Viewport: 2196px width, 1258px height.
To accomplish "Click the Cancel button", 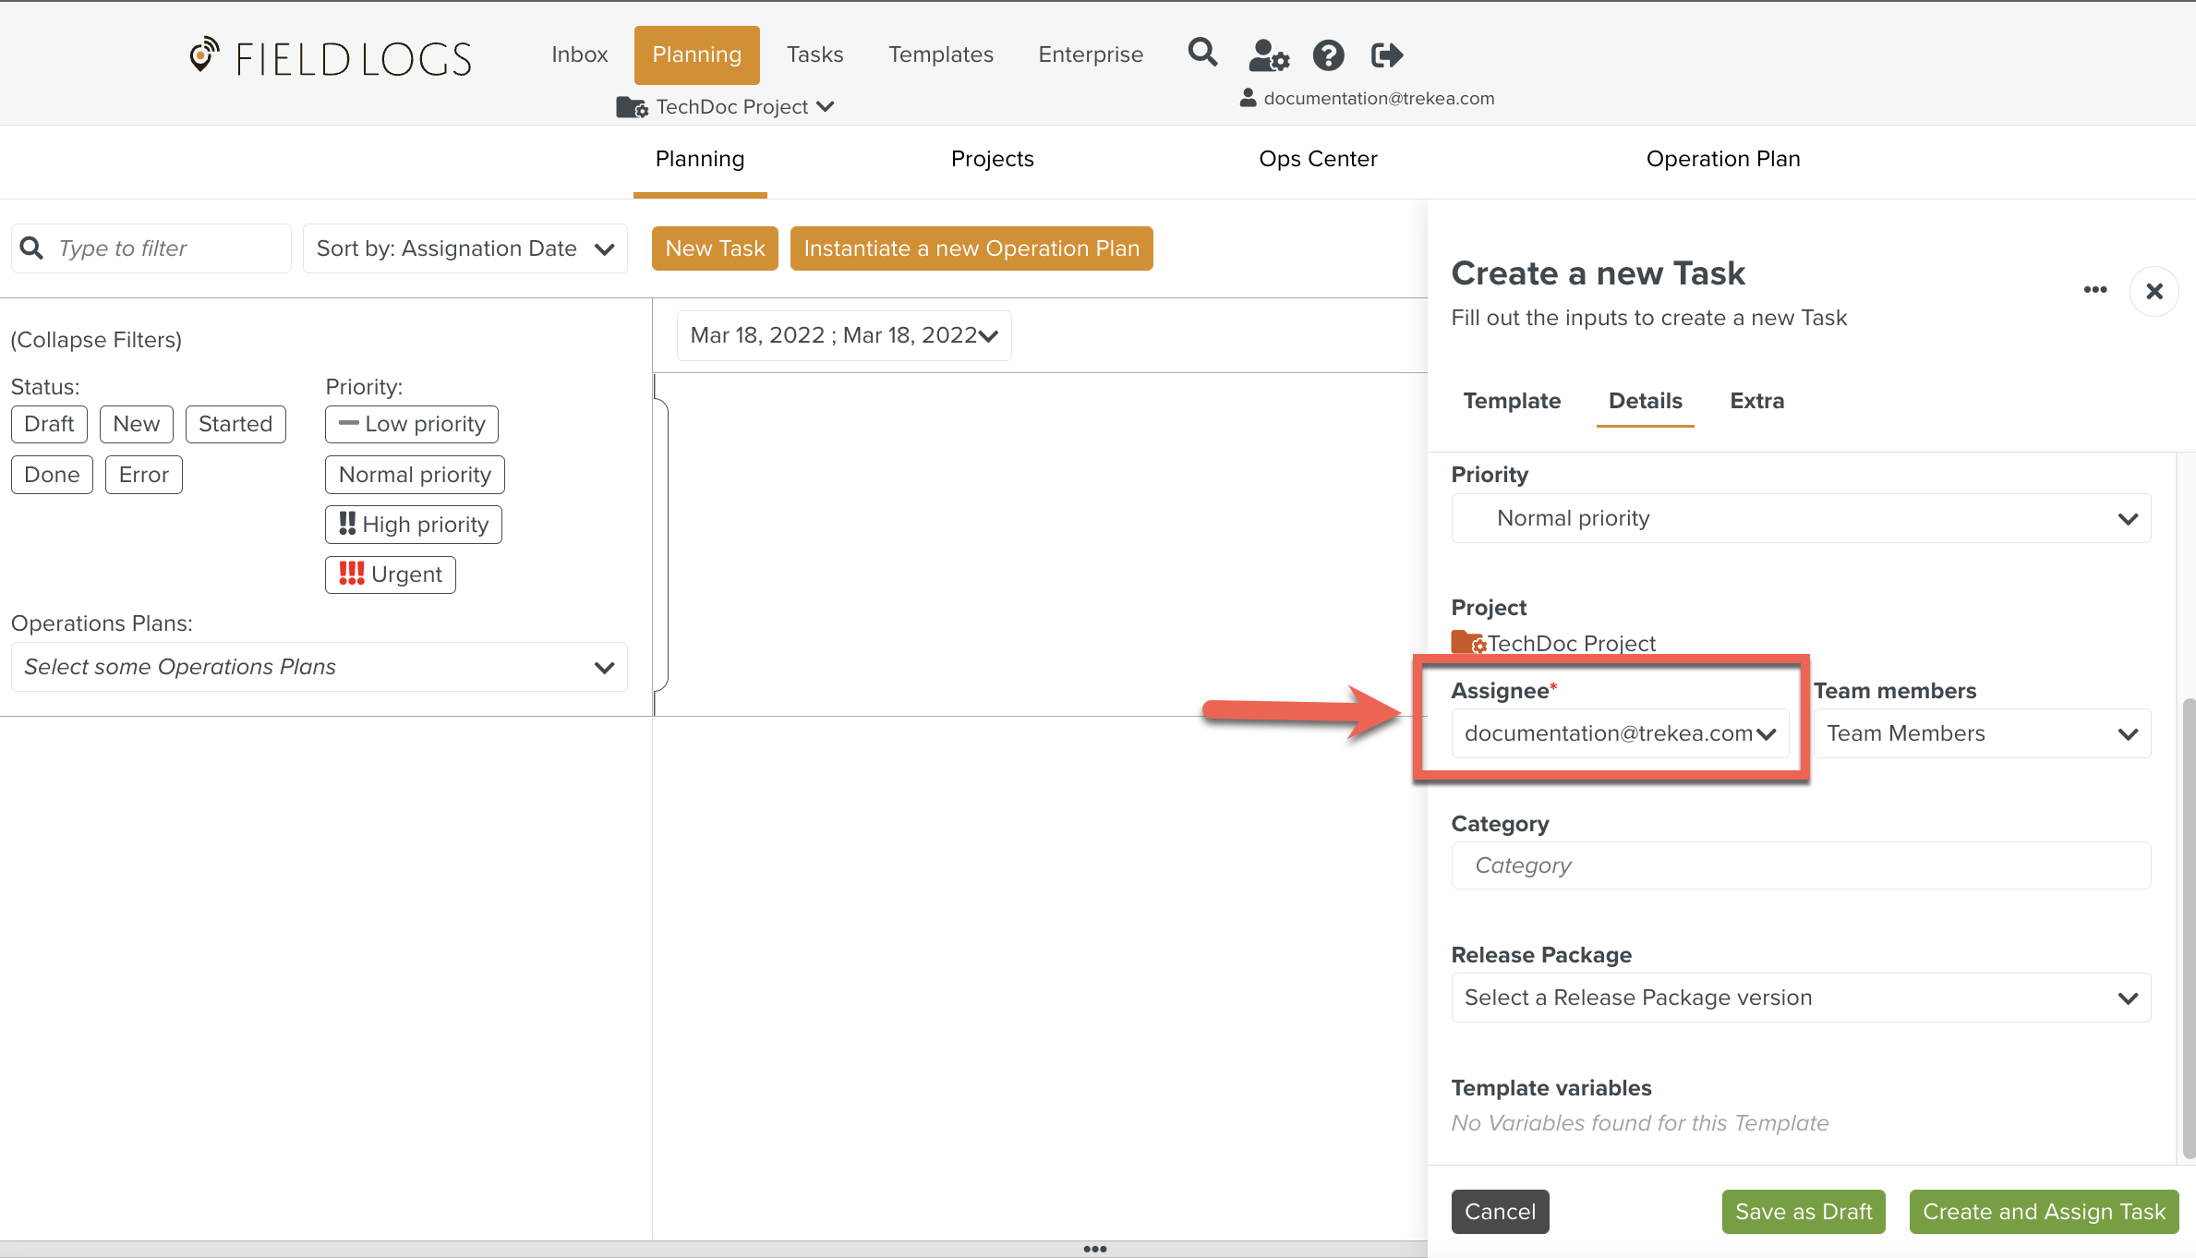I will click(x=1500, y=1212).
